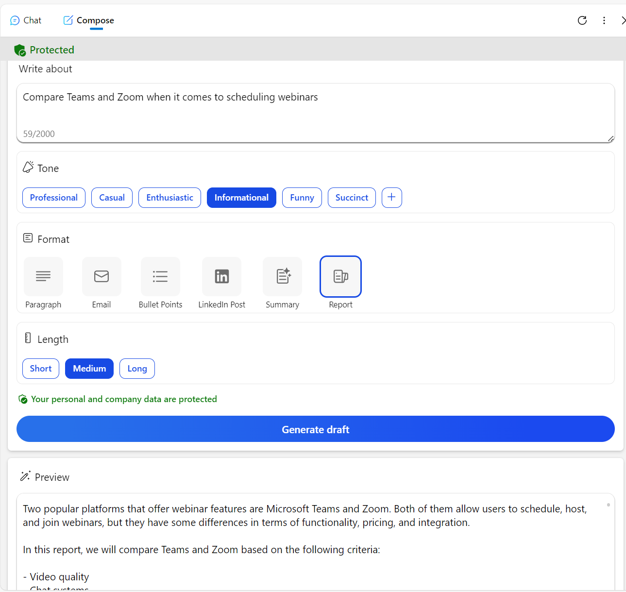
Task: Select the LinkedIn Post format icon
Action: 222,276
